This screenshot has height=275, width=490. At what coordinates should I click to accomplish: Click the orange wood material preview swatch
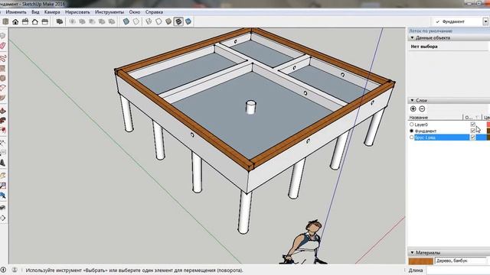[x=420, y=261]
